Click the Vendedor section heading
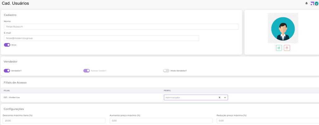319x125 pixels. (x=11, y=62)
